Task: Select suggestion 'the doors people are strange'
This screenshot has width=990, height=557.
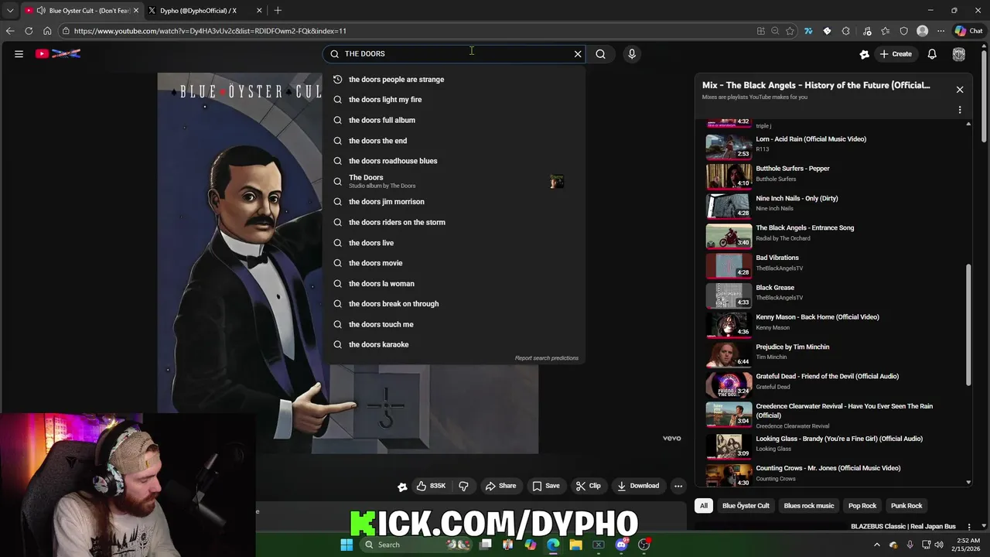Action: click(x=454, y=79)
